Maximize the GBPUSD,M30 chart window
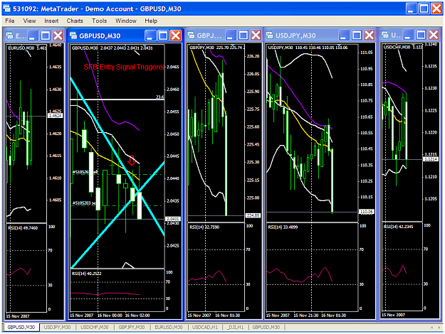445x334 pixels. 163,36
